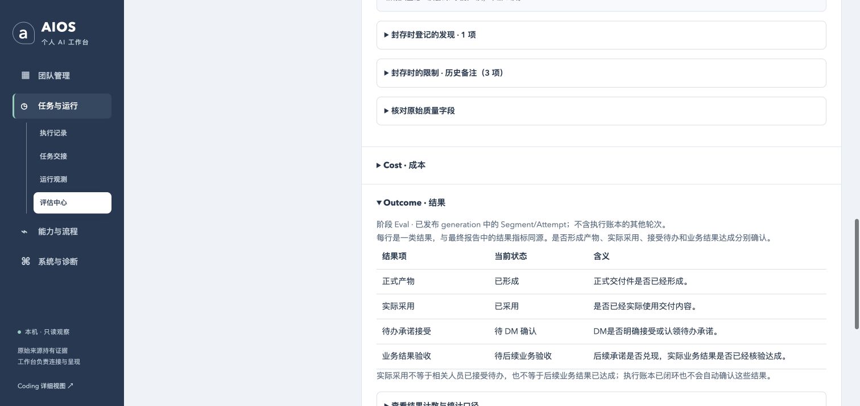Click the 已形成 status cell
Screen dimensions: 860x406
point(507,281)
